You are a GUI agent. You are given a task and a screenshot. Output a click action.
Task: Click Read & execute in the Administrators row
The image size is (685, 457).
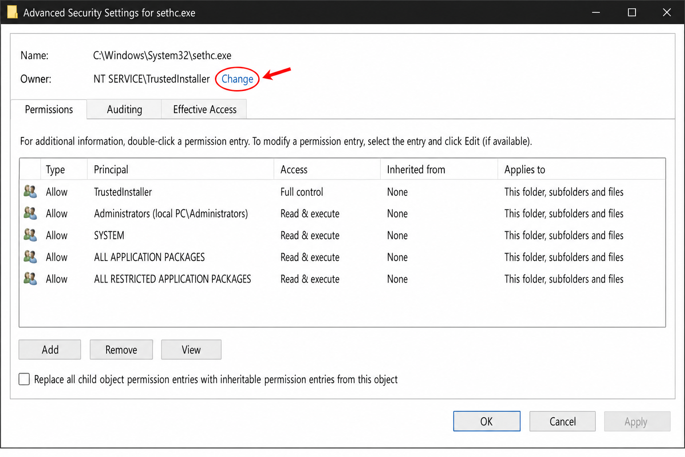pos(310,214)
